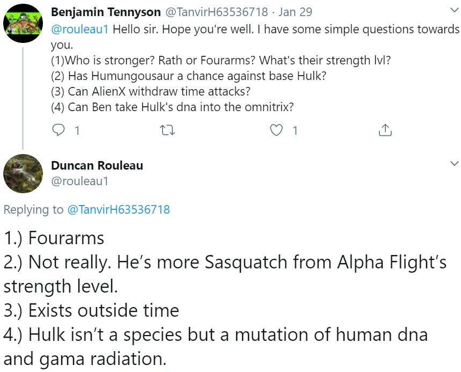Image resolution: width=461 pixels, height=372 pixels.
Task: Click @rouleau1 handle under Duncan Rouleau
Action: click(x=79, y=181)
